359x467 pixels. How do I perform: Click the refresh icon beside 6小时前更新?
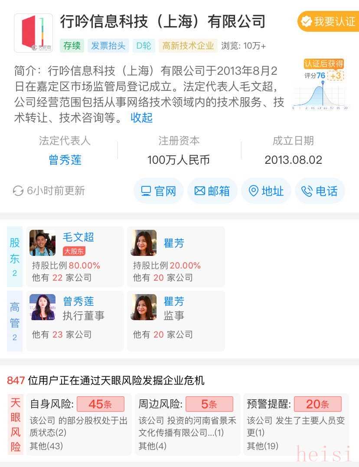pyautogui.click(x=18, y=191)
